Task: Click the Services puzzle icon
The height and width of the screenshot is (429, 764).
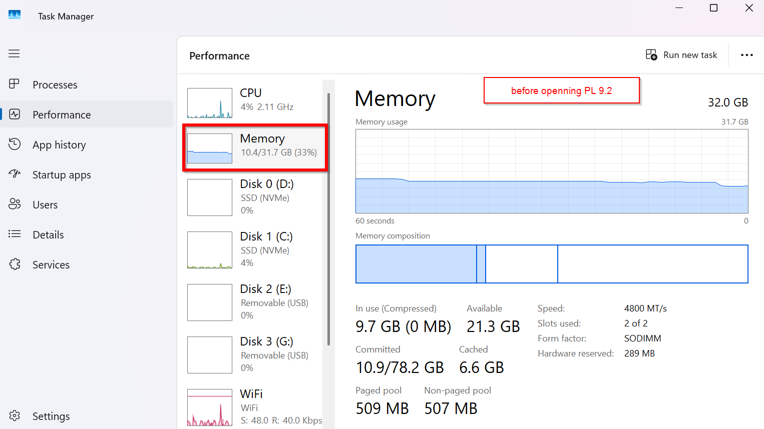Action: (15, 264)
